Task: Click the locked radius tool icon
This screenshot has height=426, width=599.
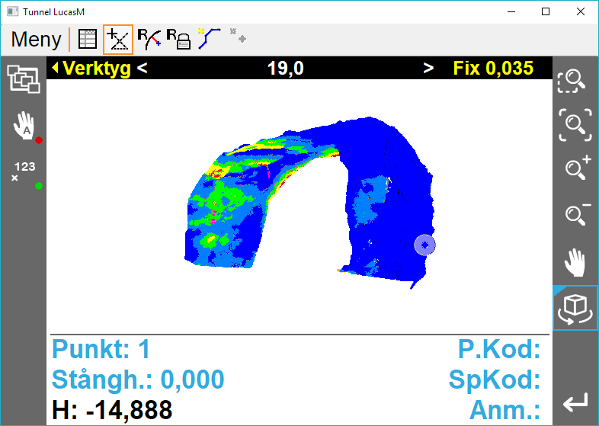Action: [178, 40]
